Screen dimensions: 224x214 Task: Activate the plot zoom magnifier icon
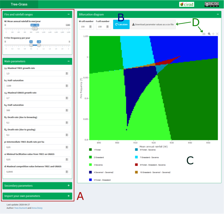click(209, 34)
